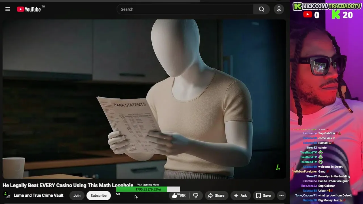Open the more actions ellipsis menu
This screenshot has height=204, width=363.
pos(281,195)
